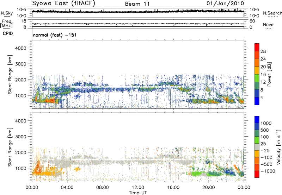Click the '24' value on Power colorbar
This screenshot has height=195, width=282.
point(263,59)
